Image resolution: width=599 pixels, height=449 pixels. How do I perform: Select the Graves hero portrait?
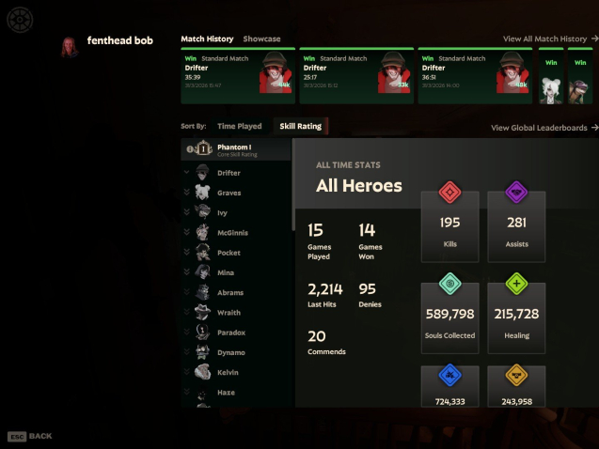(x=202, y=193)
